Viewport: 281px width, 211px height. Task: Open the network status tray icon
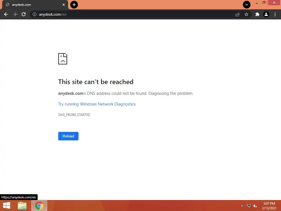[x=249, y=206]
